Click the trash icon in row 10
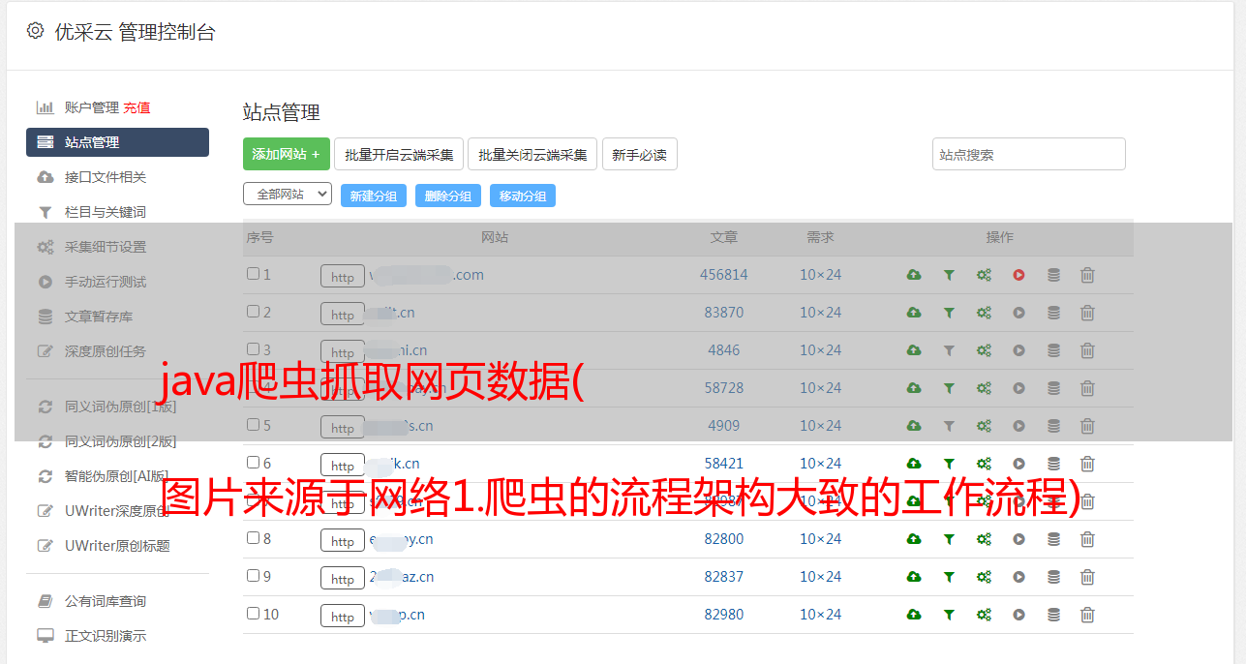The height and width of the screenshot is (664, 1246). click(1087, 615)
